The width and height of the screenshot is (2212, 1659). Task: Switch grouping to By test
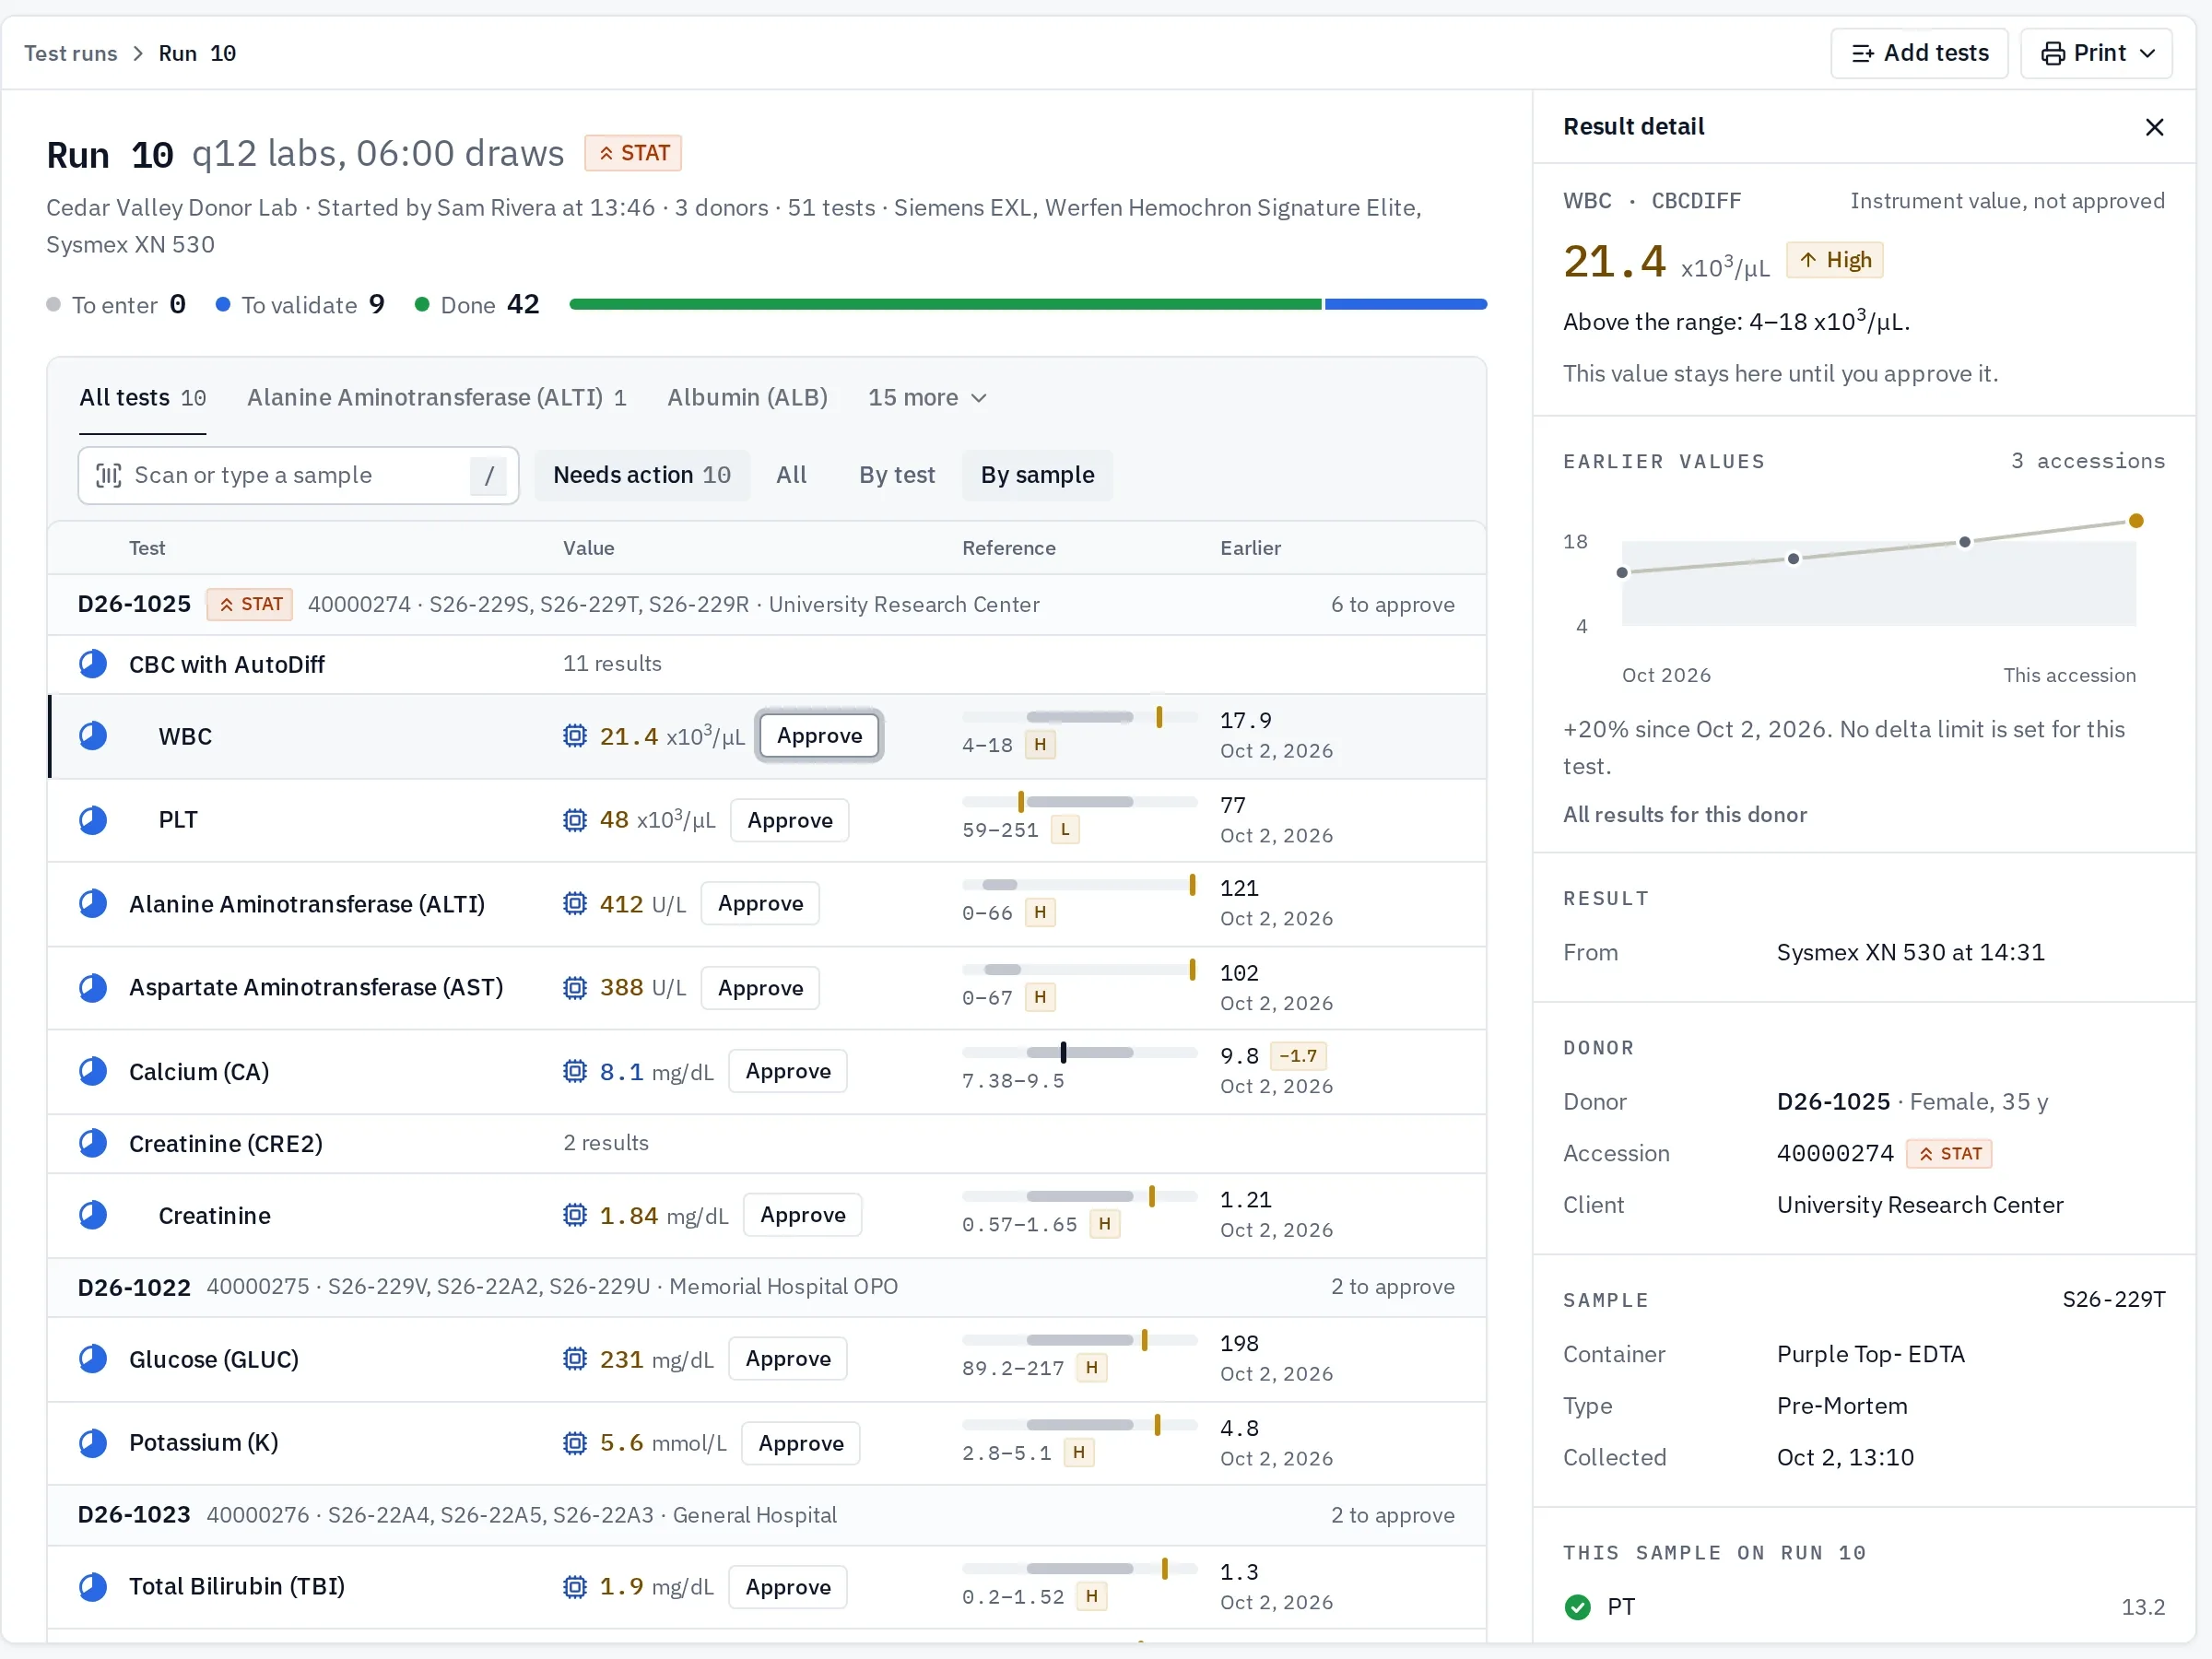click(x=897, y=475)
